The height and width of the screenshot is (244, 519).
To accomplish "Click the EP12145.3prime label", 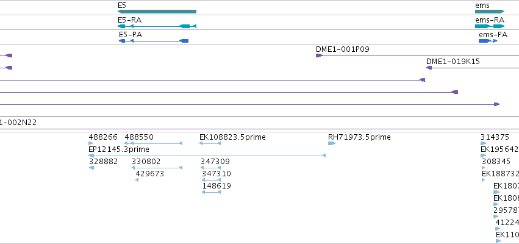I will point(119,149).
